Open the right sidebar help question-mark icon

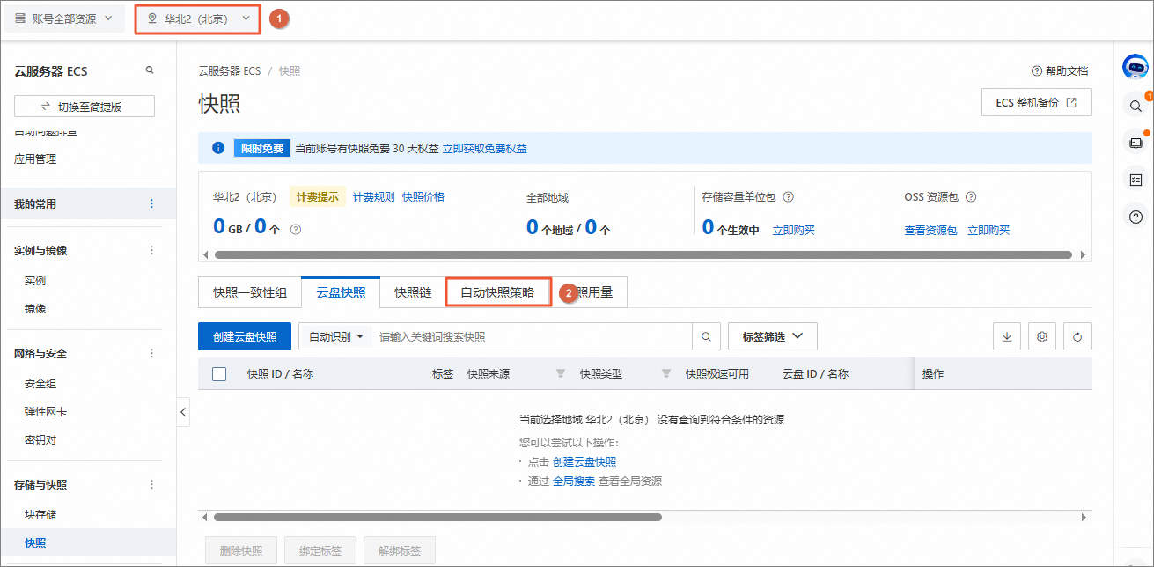[1136, 217]
